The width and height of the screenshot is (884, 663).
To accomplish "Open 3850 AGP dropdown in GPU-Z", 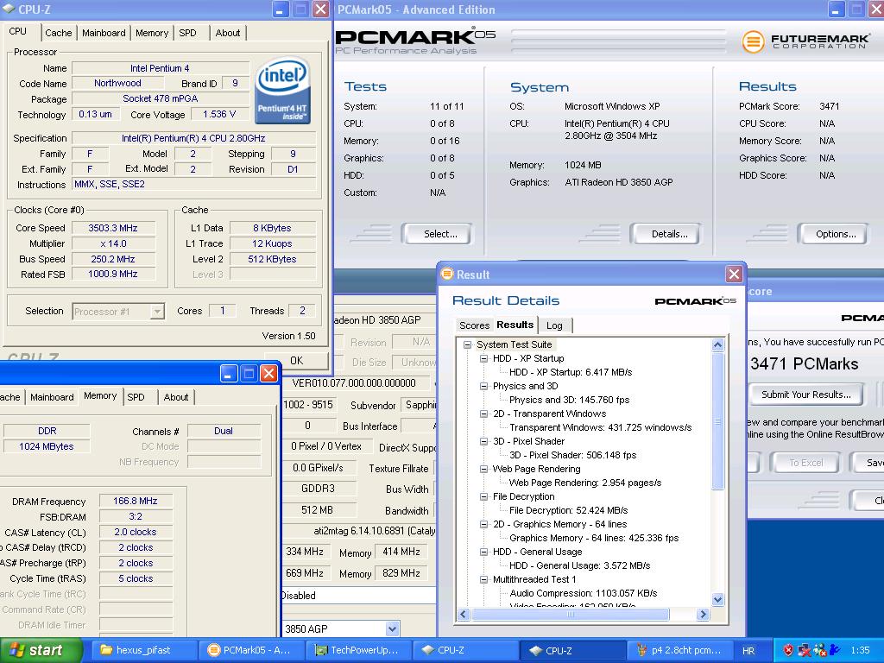I will [x=393, y=628].
